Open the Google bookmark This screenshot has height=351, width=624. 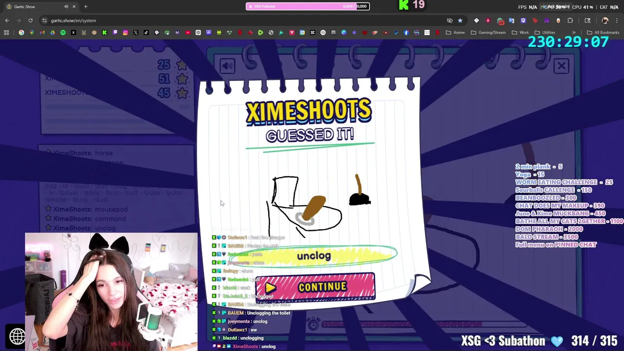tap(21, 33)
